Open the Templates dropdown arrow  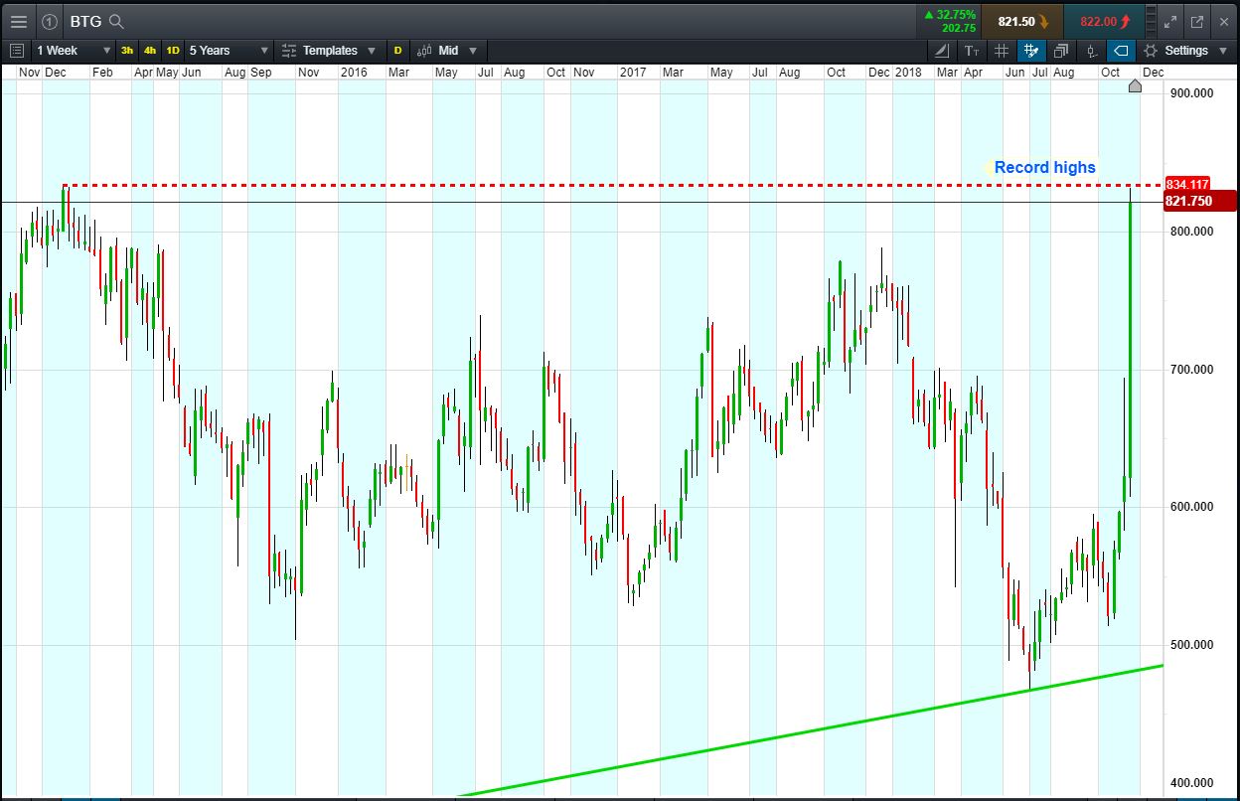[x=372, y=51]
